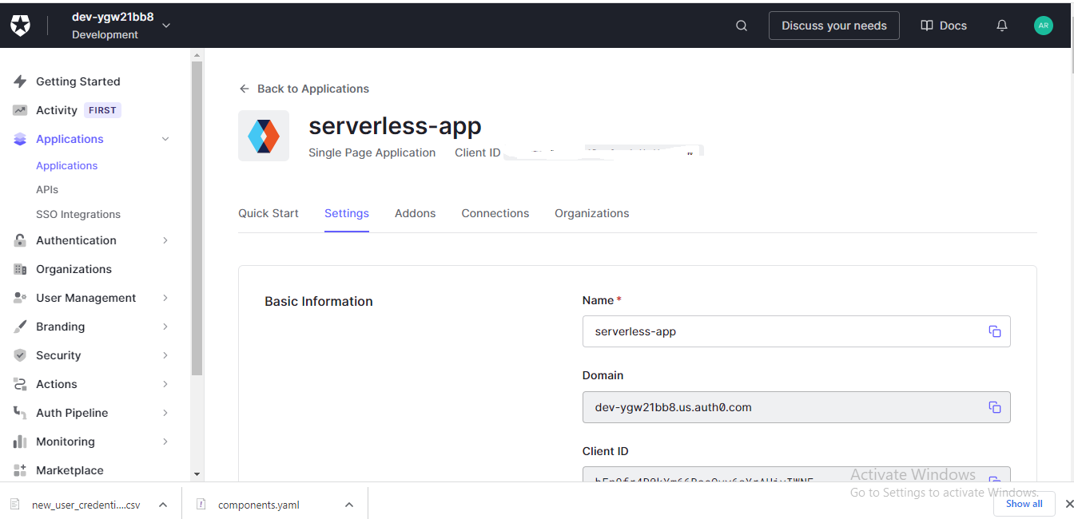Expand the Branding section chevron
This screenshot has width=1074, height=519.
click(165, 327)
